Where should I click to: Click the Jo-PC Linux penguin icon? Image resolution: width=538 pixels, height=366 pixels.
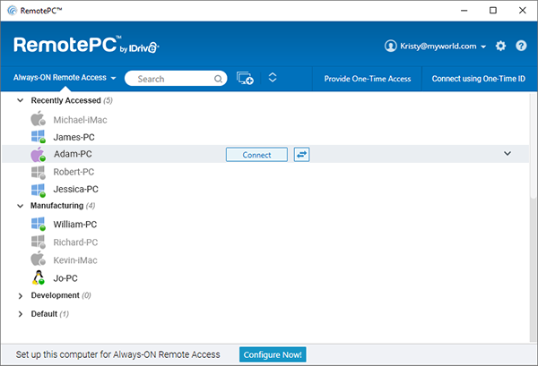tap(39, 277)
